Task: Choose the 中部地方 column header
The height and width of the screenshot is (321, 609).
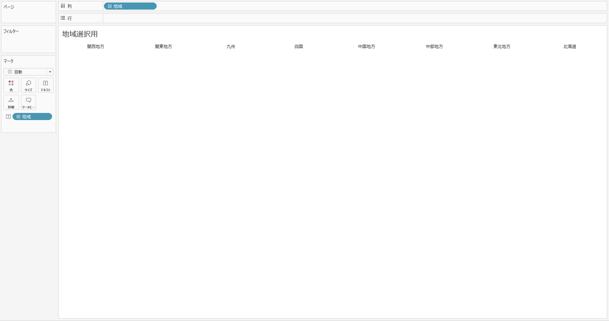Action: (x=434, y=47)
